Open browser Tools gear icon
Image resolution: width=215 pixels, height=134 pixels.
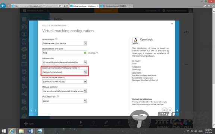212,6
